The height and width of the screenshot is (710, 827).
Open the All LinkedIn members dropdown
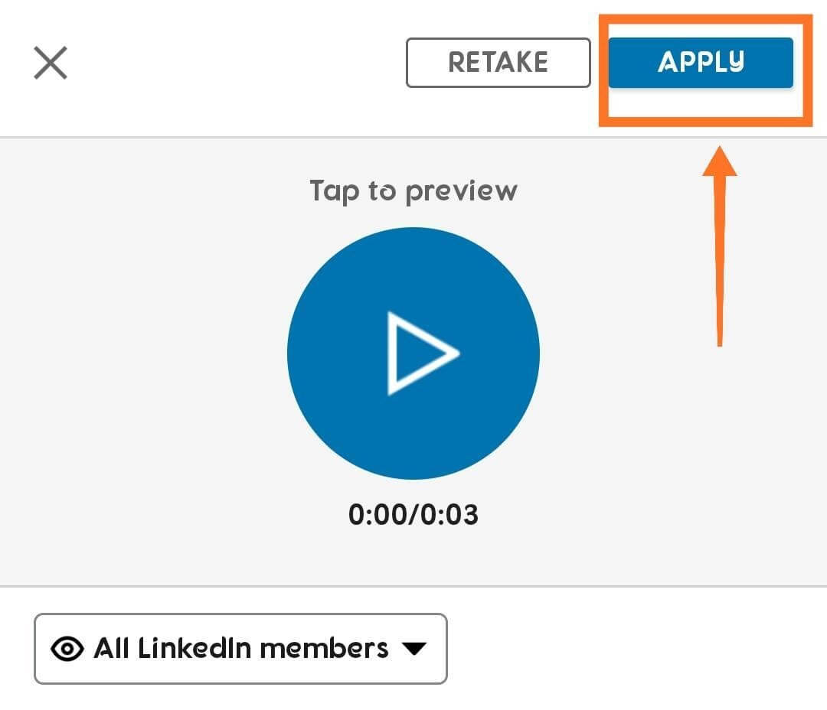(240, 649)
